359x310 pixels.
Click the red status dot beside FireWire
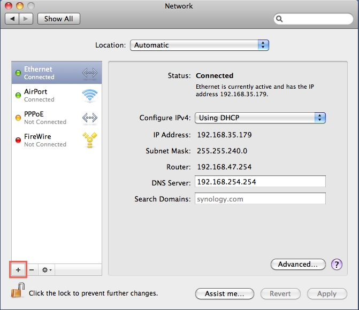(18, 140)
